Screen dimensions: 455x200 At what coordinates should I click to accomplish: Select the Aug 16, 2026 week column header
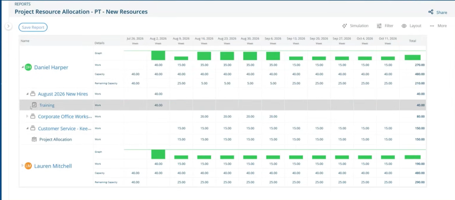[204, 40]
